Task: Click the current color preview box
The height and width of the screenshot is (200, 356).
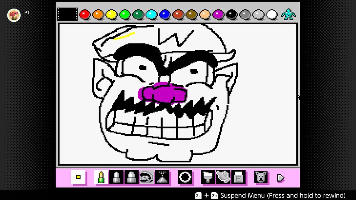Action: [x=67, y=14]
